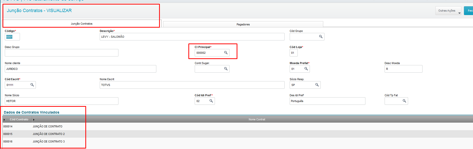This screenshot has height=149, width=473.
Task: Click arrow before Cód Contrato header
Action: 4,120
